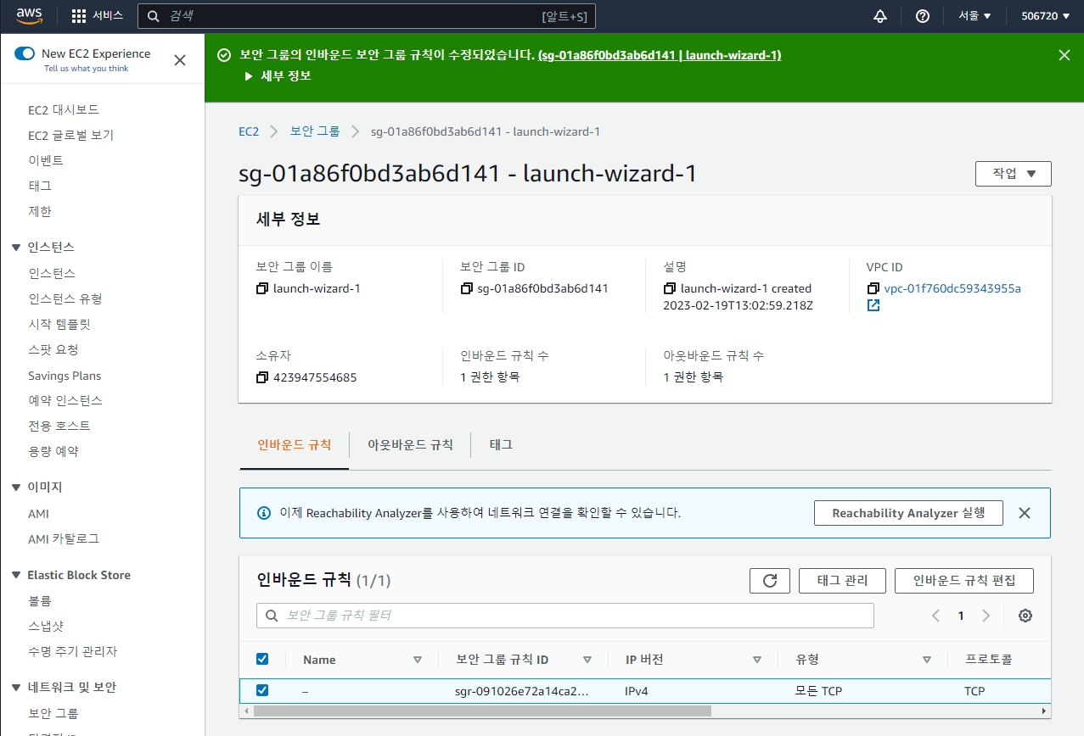1084x736 pixels.
Task: Click the IPv4 cell in rule row
Action: click(637, 691)
